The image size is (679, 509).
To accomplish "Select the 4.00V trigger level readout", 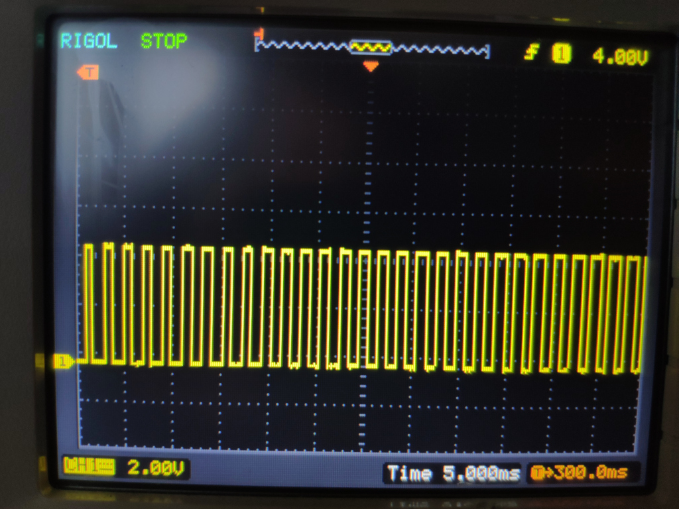I will (x=619, y=56).
